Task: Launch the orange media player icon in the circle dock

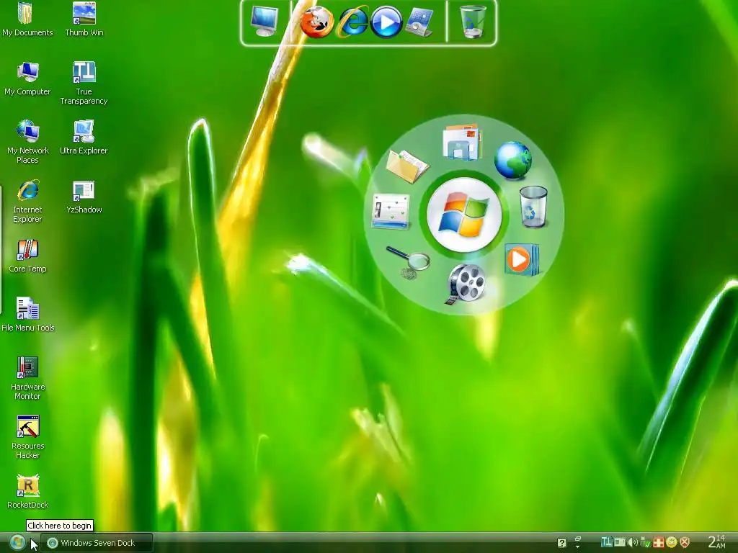Action: click(522, 259)
